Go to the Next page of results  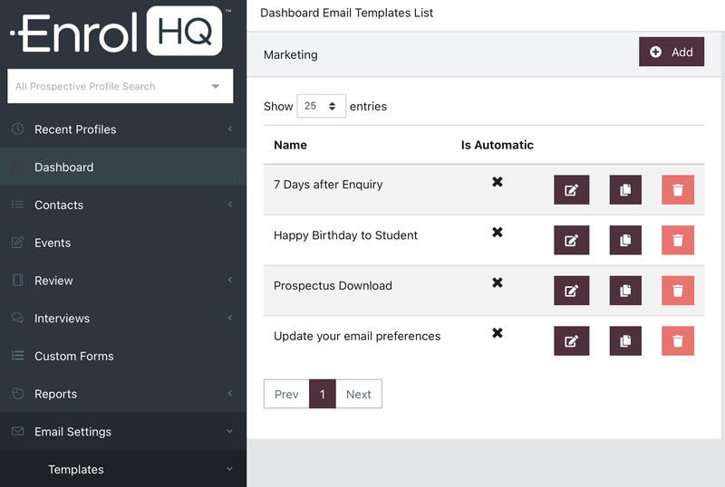(x=359, y=395)
